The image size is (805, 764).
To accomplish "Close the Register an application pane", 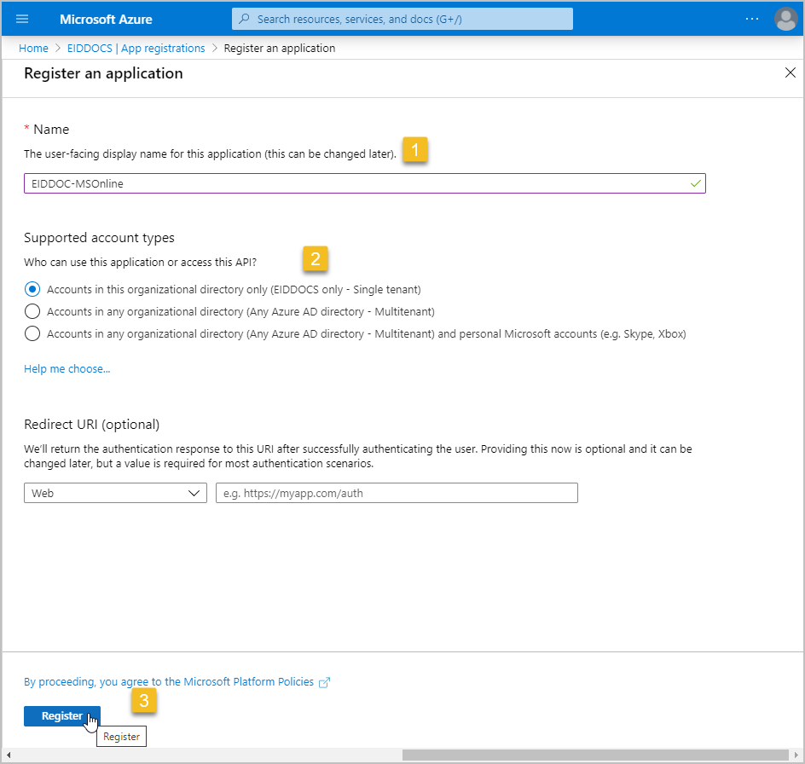I will (790, 73).
